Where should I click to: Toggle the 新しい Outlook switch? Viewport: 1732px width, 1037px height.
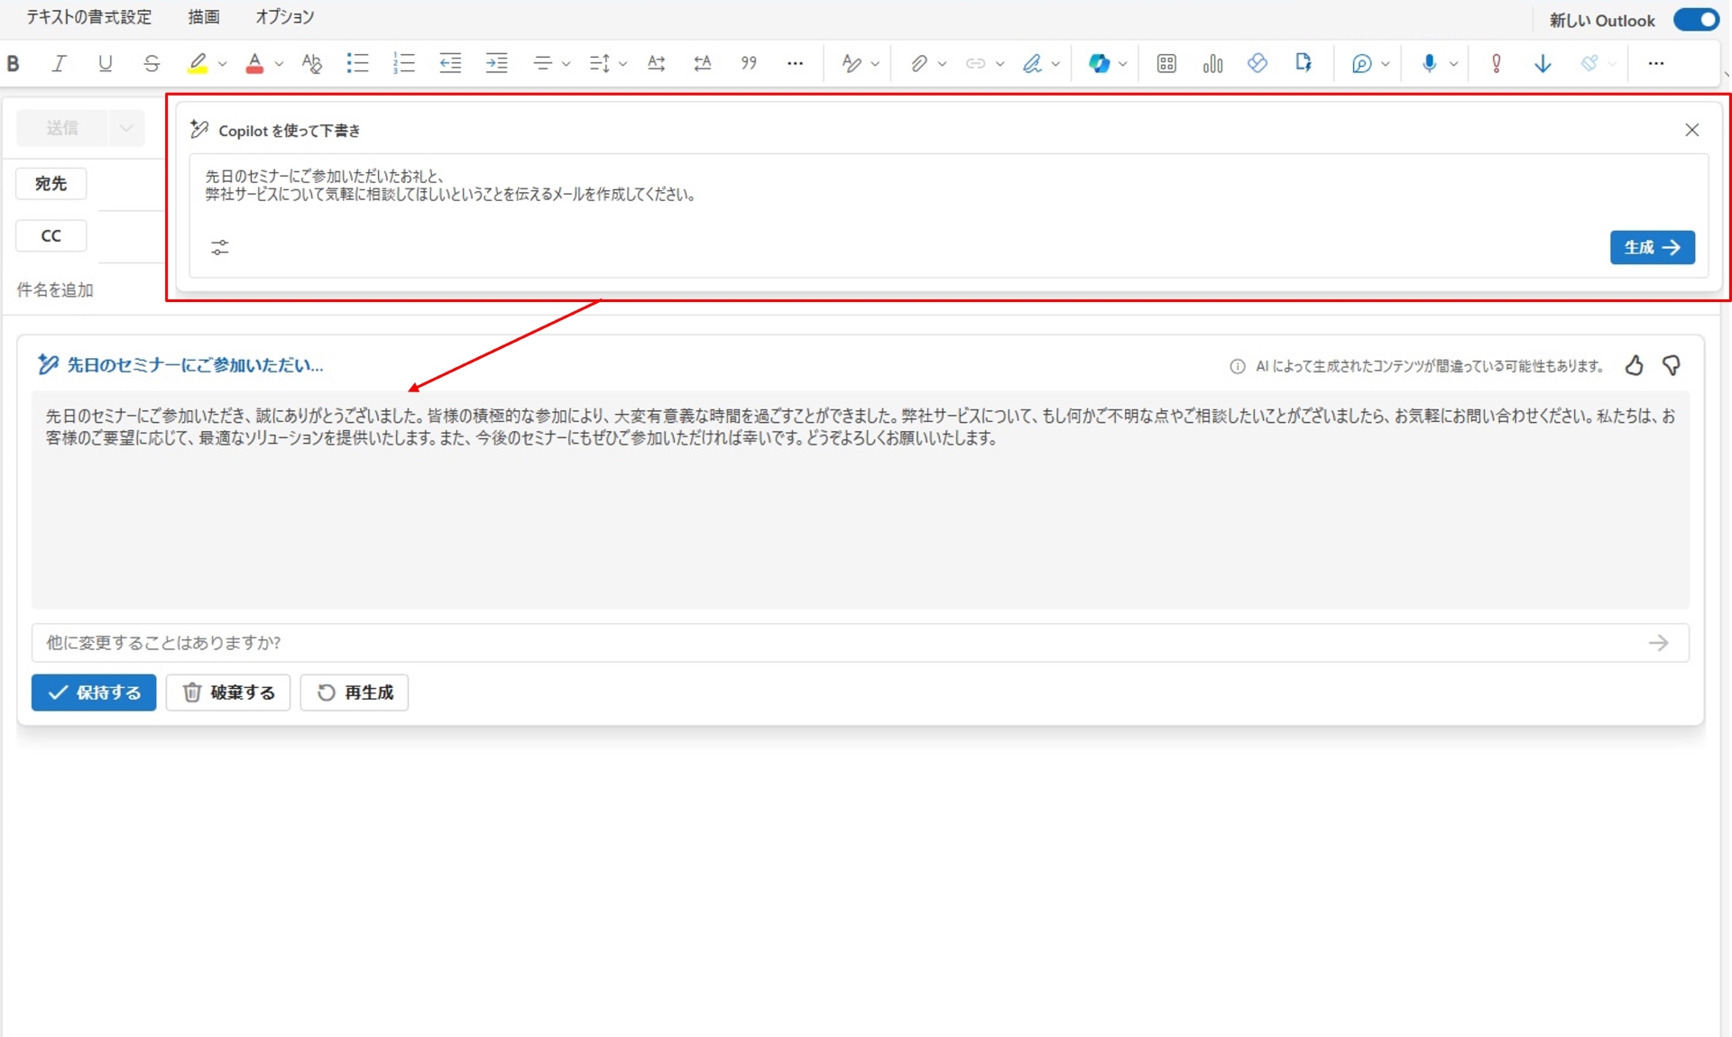tap(1697, 19)
